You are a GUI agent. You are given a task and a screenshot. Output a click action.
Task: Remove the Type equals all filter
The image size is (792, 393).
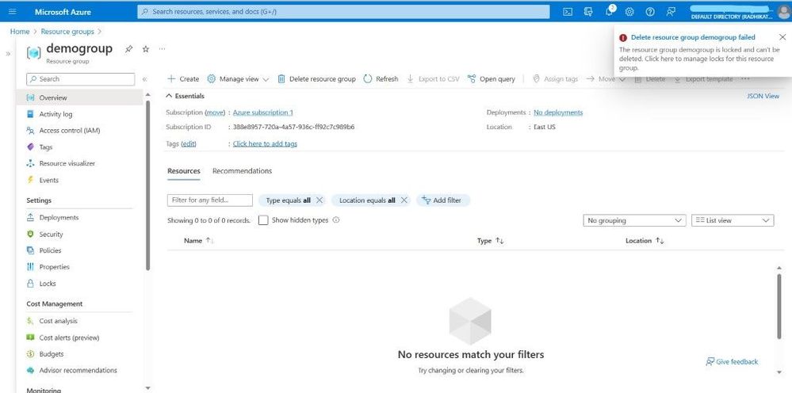(319, 200)
